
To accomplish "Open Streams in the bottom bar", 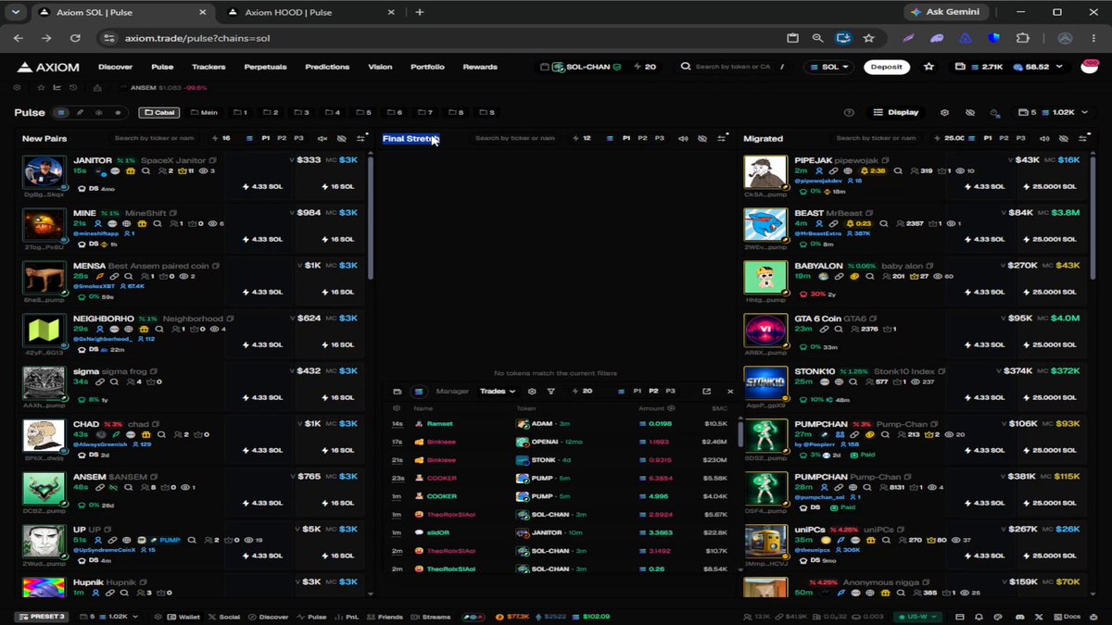I will (429, 616).
